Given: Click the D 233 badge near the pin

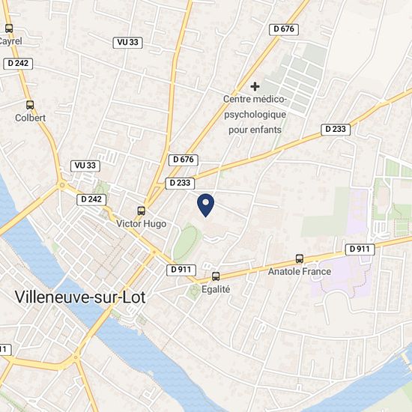Looking at the screenshot, I should [x=180, y=183].
